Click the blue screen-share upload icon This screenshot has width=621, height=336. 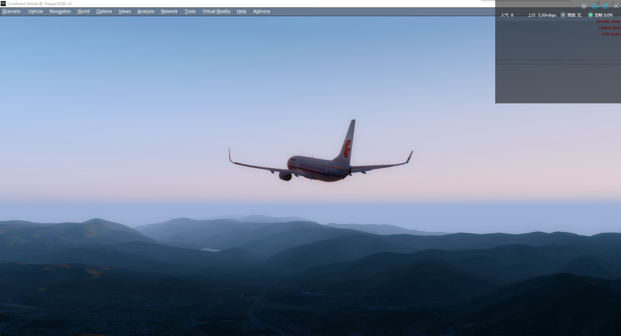coord(605,6)
